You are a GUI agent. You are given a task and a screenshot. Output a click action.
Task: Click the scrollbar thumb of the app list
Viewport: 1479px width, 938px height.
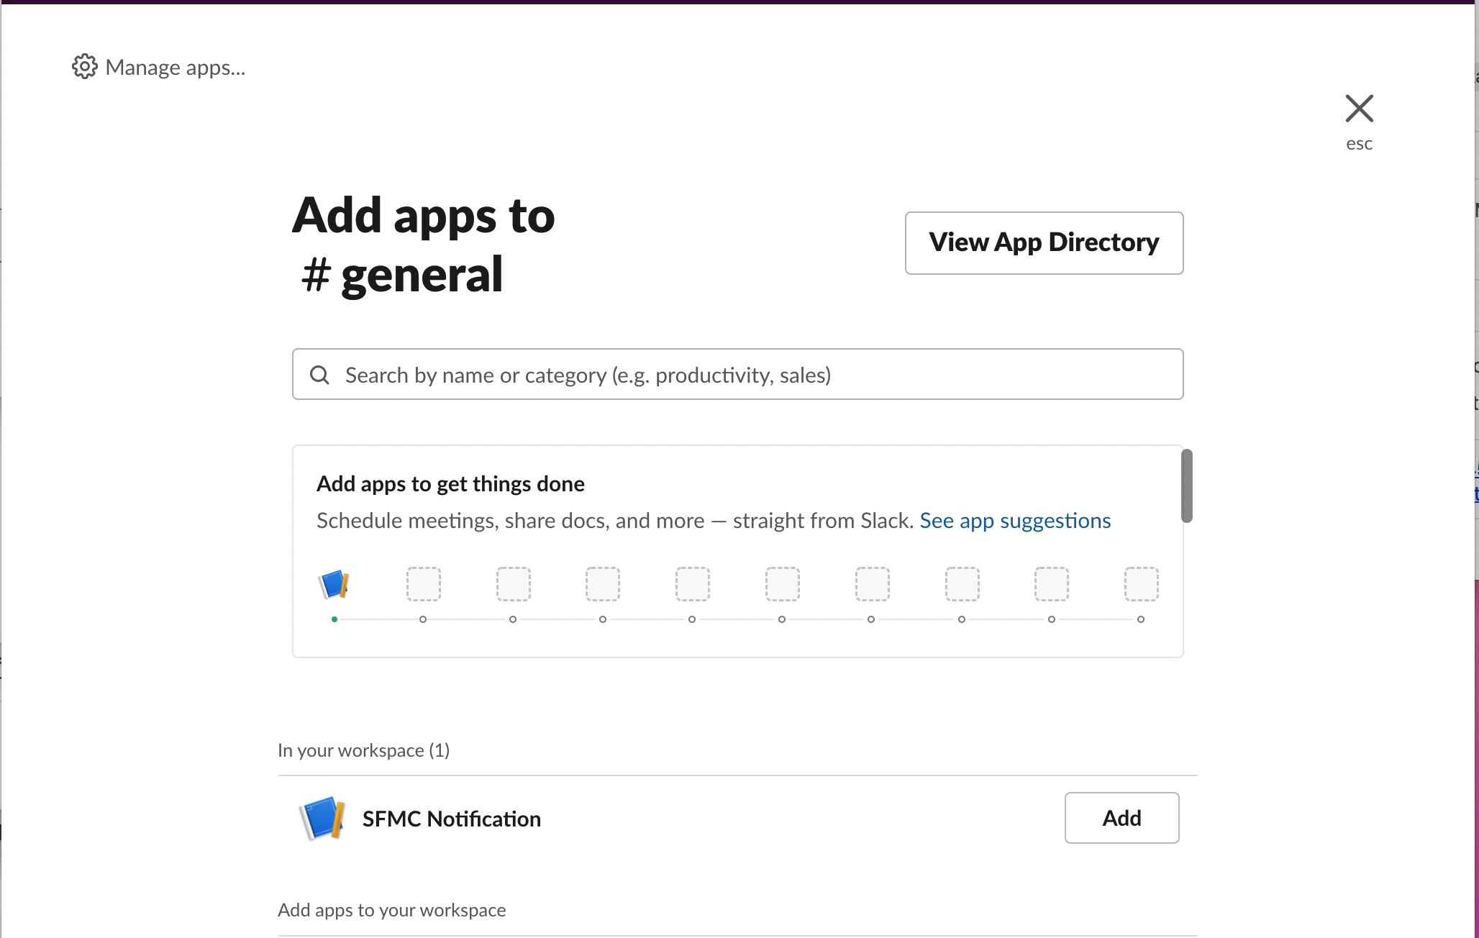(1187, 486)
